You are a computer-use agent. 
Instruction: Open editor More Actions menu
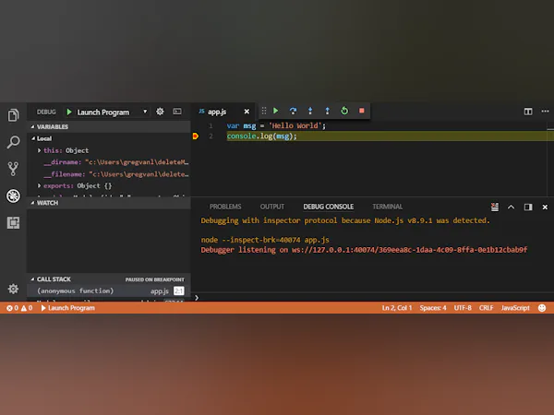coord(545,112)
